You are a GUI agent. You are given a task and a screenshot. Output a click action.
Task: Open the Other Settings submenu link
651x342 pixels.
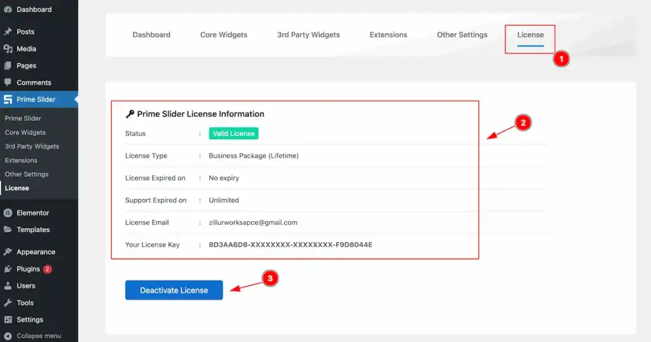point(27,174)
